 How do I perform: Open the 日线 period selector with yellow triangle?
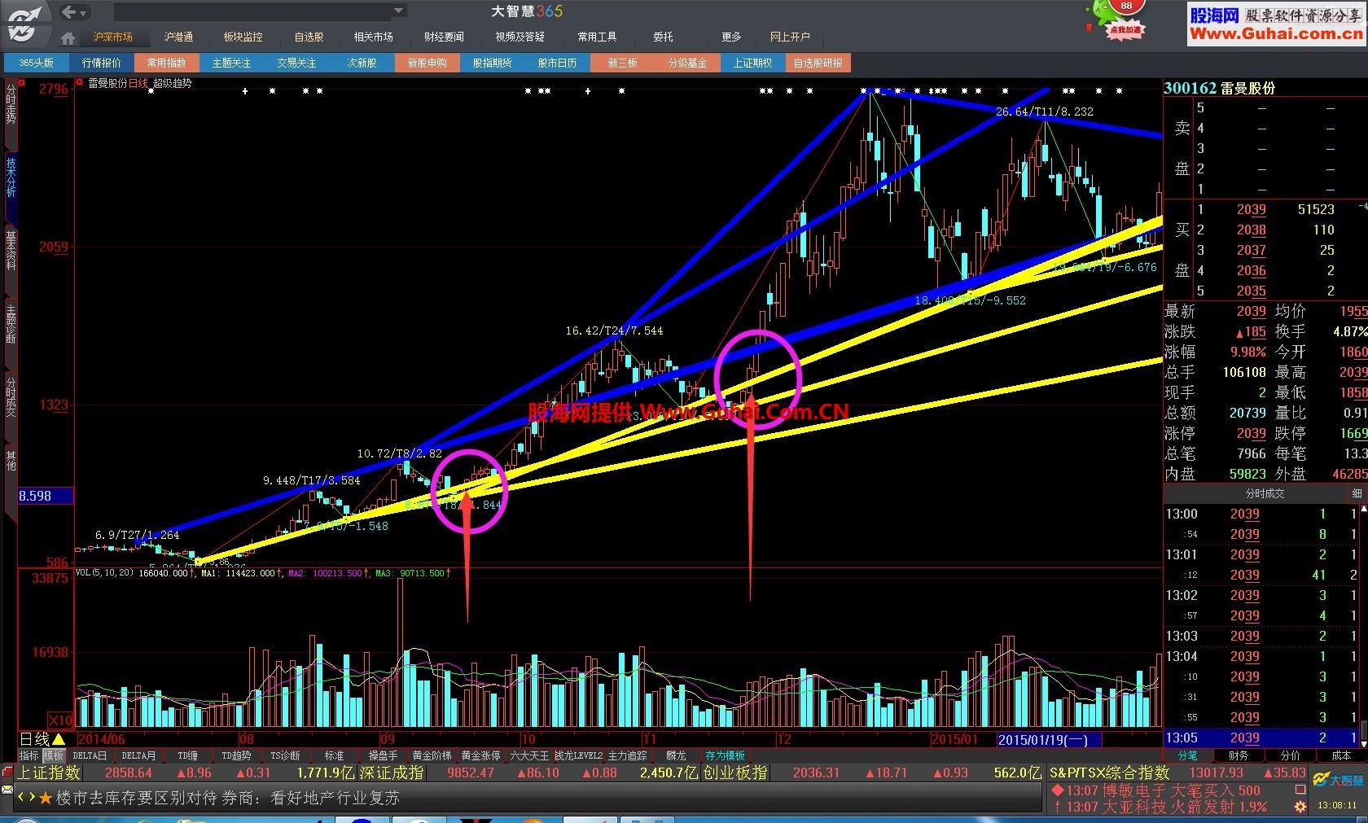[x=42, y=739]
